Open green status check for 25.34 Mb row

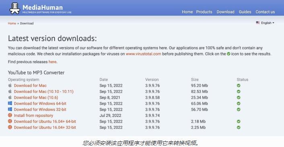click(x=239, y=98)
